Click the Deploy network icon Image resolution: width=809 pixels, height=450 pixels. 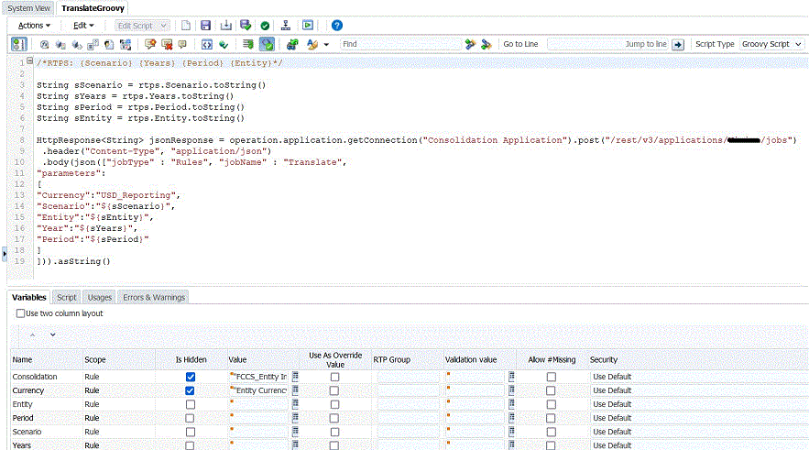[287, 26]
